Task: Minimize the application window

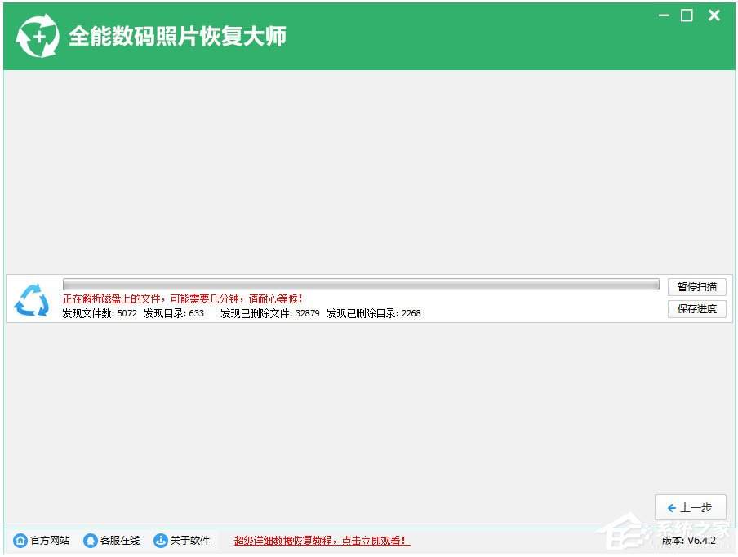Action: click(664, 15)
